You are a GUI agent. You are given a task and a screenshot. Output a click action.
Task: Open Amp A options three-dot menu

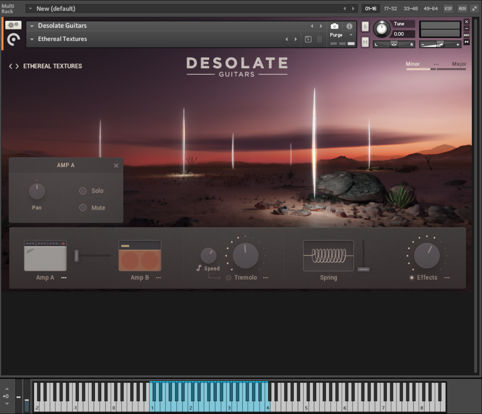(x=64, y=277)
